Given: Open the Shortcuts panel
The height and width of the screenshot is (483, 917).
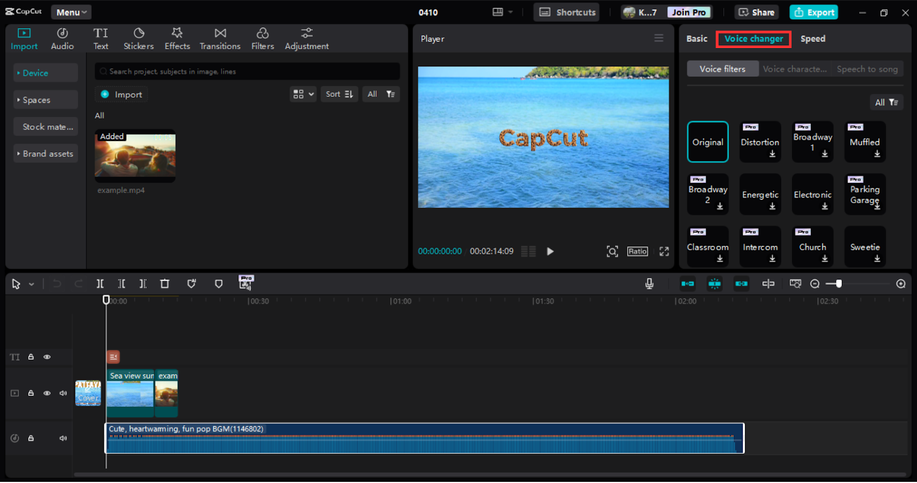Looking at the screenshot, I should [567, 12].
